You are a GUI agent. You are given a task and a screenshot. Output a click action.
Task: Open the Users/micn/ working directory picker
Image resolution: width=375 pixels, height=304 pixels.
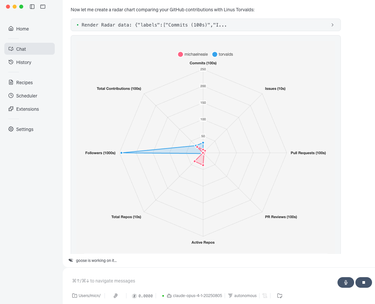pos(88,296)
